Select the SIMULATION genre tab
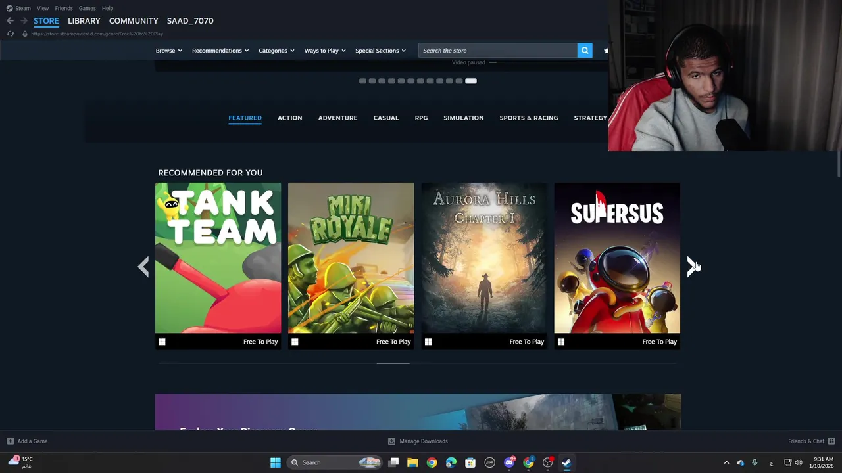Screen dimensions: 842x473 (463, 118)
